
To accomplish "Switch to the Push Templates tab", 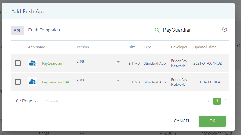I will coord(44,30).
